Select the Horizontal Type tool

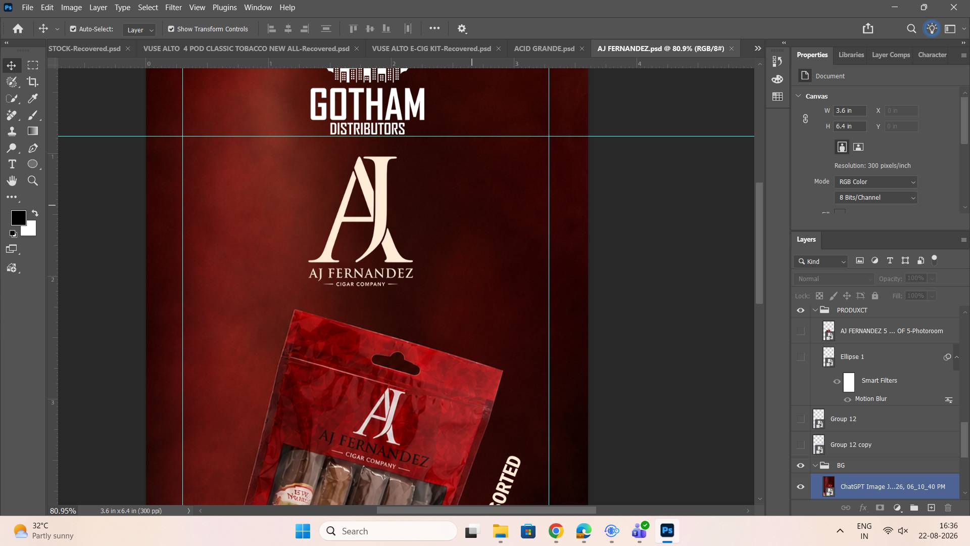tap(12, 164)
